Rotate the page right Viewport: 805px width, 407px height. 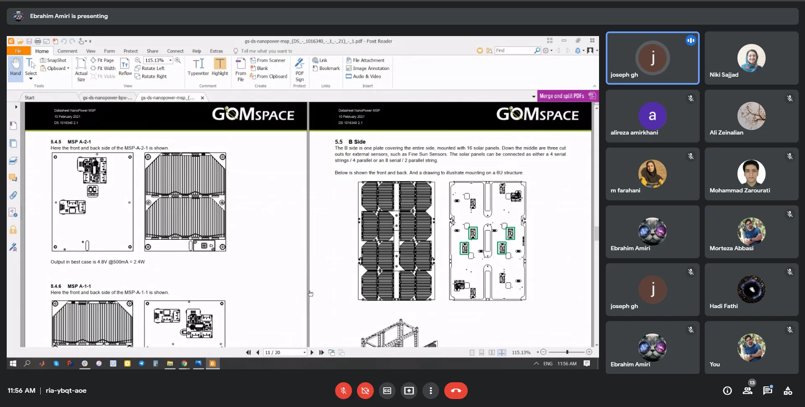151,76
